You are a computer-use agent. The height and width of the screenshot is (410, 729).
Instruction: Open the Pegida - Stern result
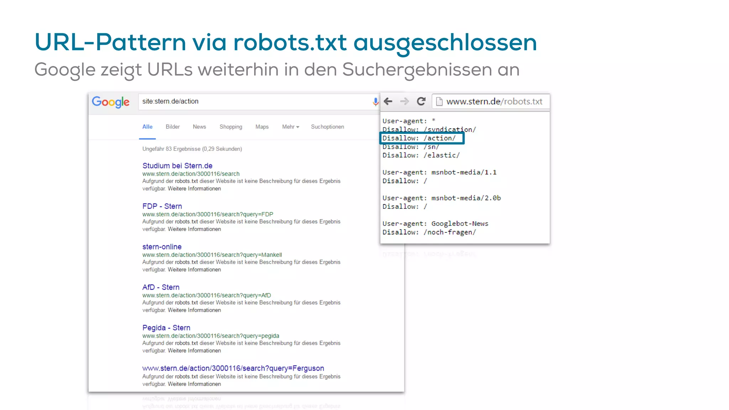166,327
